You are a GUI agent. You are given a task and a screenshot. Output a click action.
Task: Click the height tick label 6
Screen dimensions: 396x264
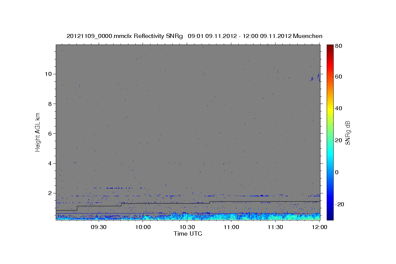pos(50,134)
